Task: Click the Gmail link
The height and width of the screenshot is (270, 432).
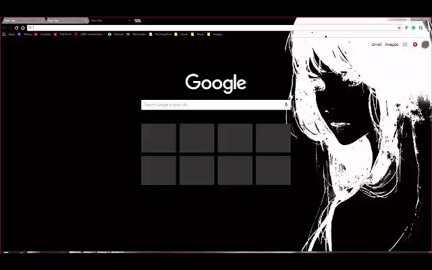Action: (x=376, y=45)
